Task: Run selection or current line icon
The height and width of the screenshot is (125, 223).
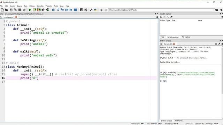Action: 43,10
